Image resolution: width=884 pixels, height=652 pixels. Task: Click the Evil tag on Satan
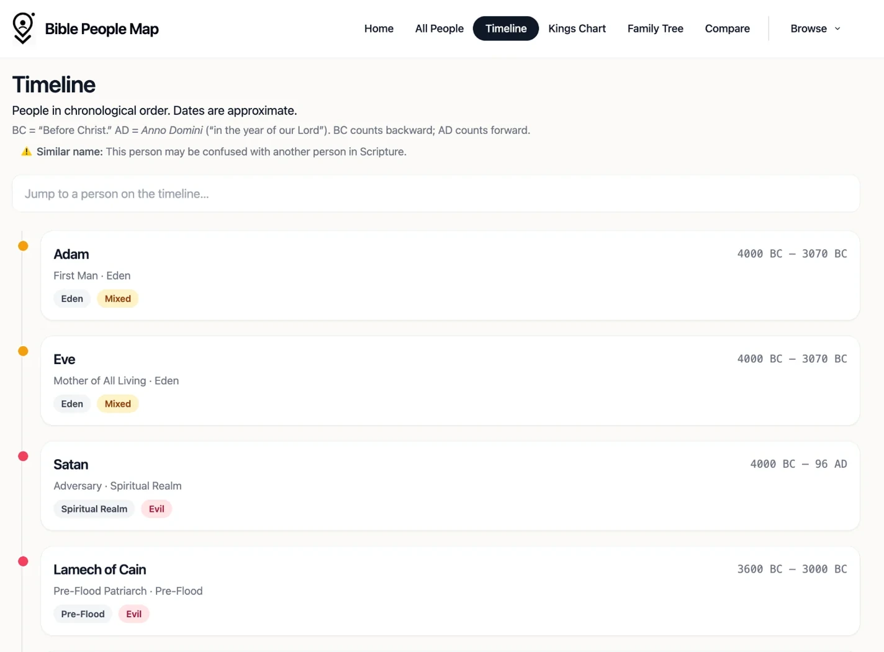click(156, 509)
